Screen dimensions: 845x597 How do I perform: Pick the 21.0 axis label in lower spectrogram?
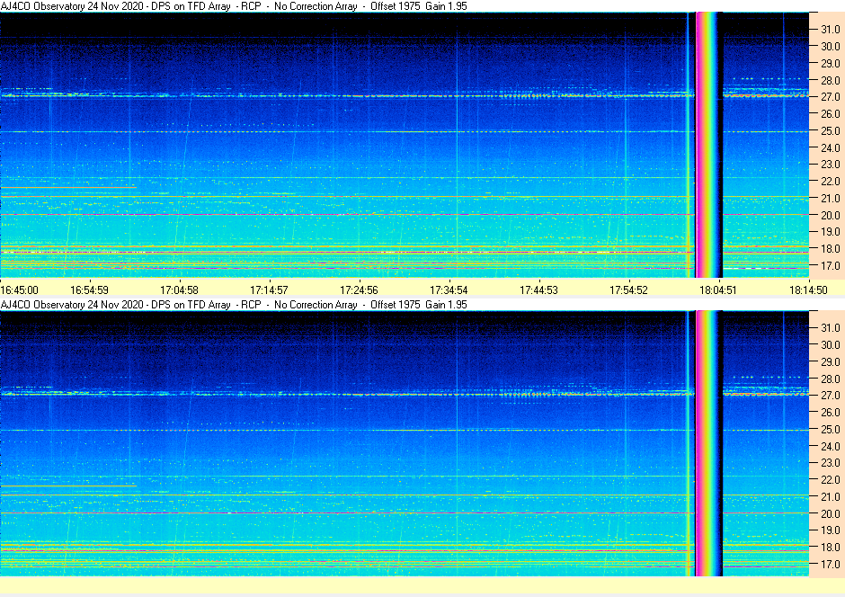tap(831, 497)
